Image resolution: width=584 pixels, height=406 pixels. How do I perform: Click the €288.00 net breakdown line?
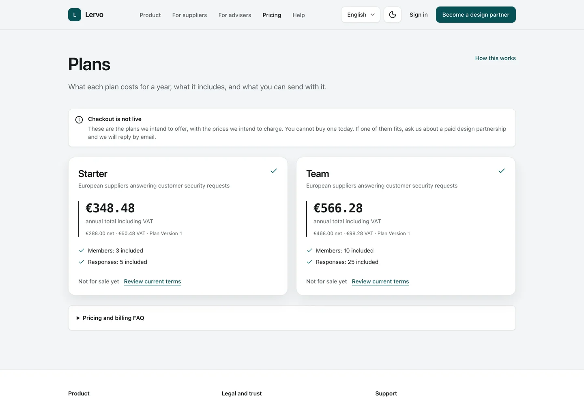coord(134,233)
